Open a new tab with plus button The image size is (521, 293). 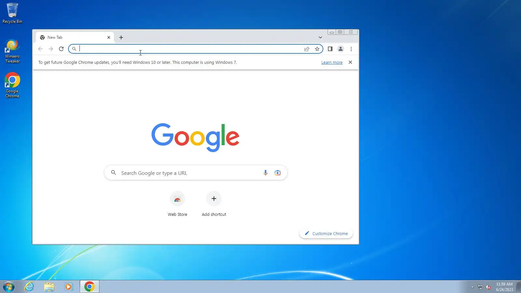[121, 37]
